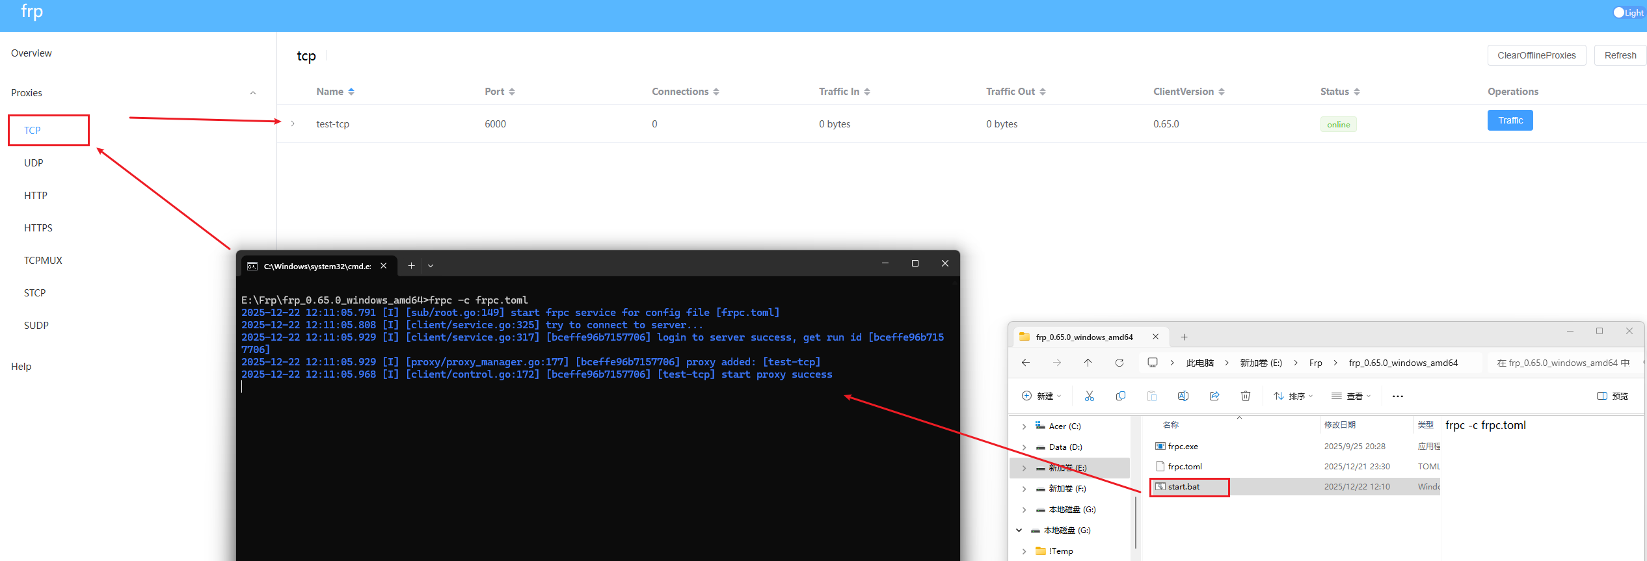
Task: Click the Cut scissors icon in Explorer
Action: tap(1089, 396)
